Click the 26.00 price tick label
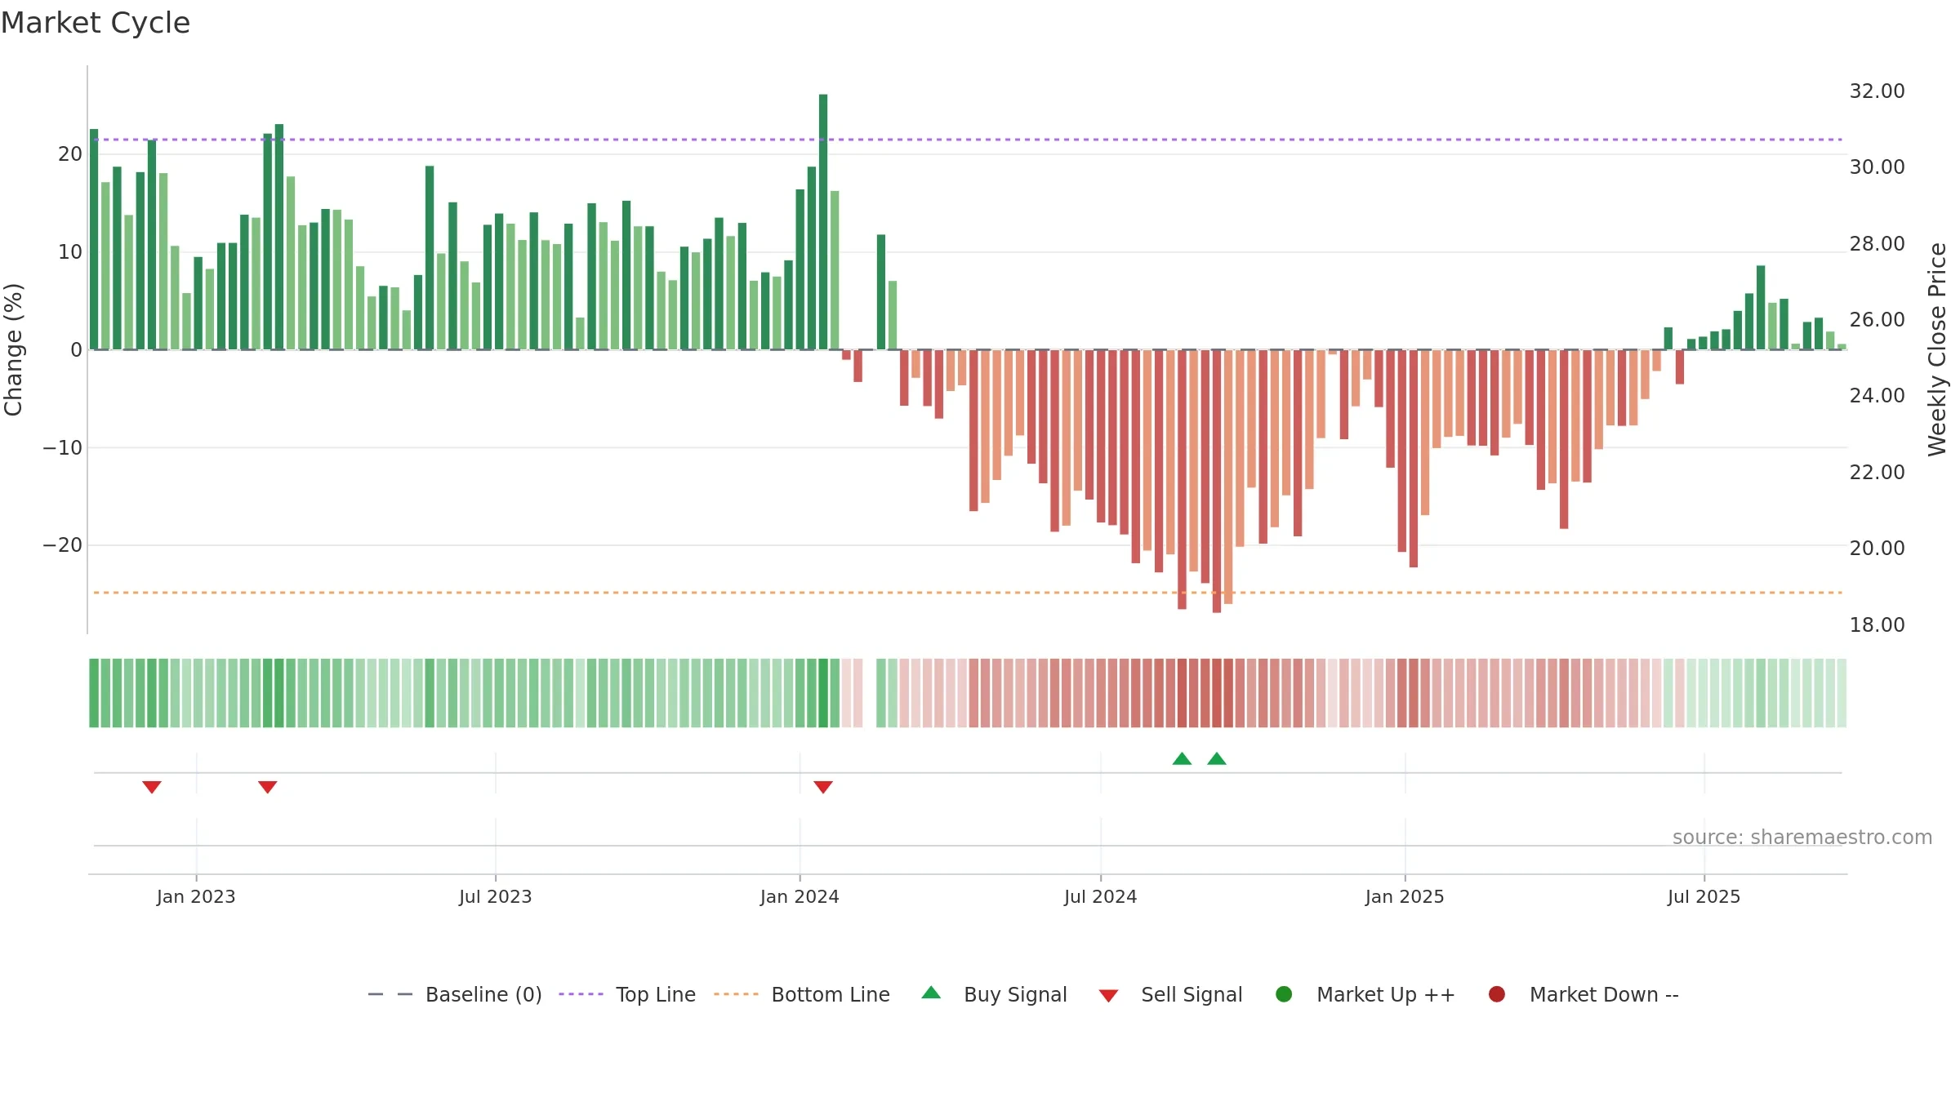The image size is (1960, 1102). (x=1877, y=319)
